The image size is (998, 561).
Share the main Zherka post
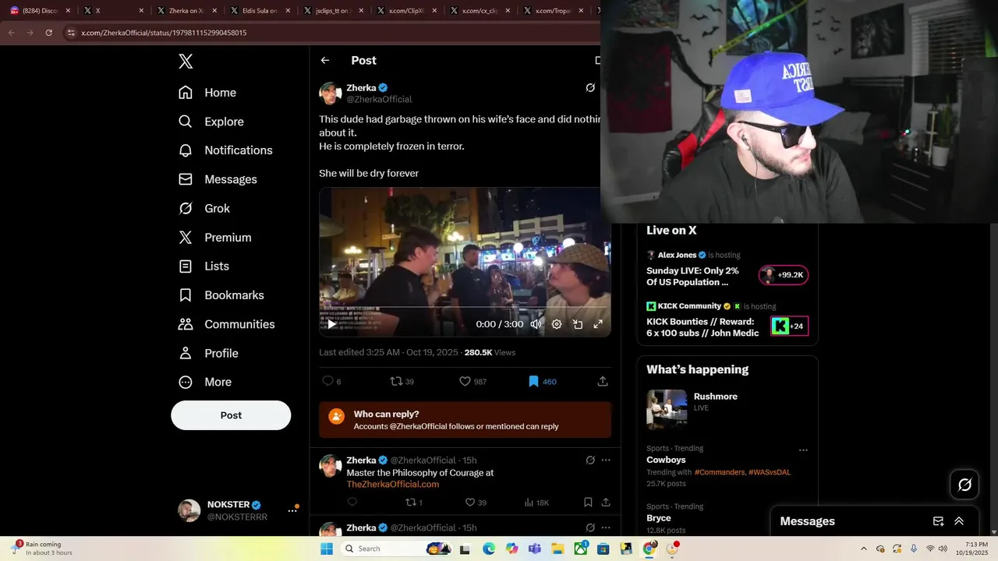603,381
